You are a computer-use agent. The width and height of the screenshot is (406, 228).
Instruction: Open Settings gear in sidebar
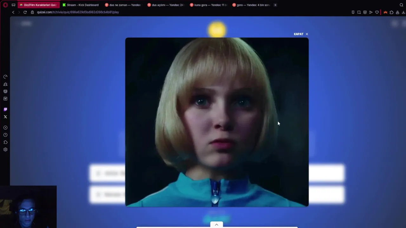coord(5,149)
